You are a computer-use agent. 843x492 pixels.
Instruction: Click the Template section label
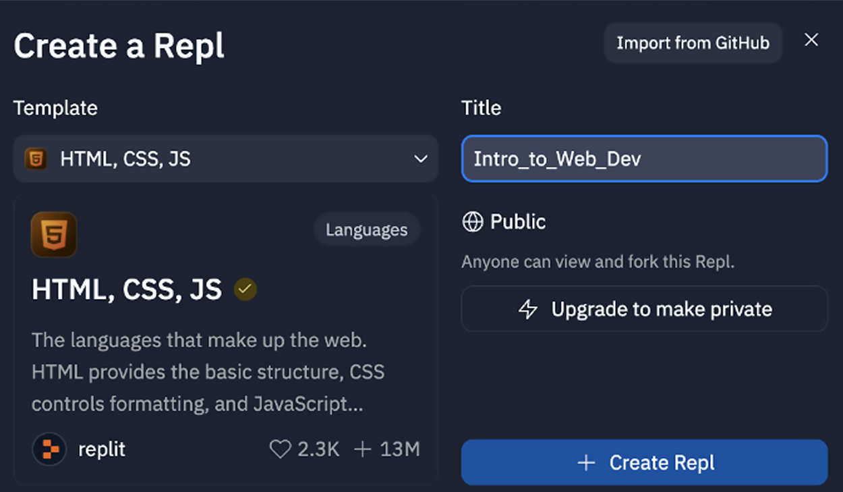(55, 108)
